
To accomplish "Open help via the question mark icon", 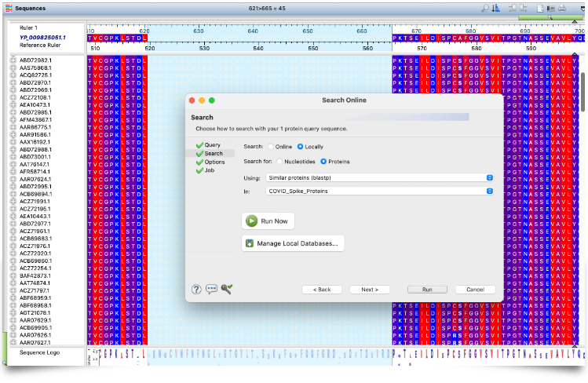I will (x=197, y=289).
